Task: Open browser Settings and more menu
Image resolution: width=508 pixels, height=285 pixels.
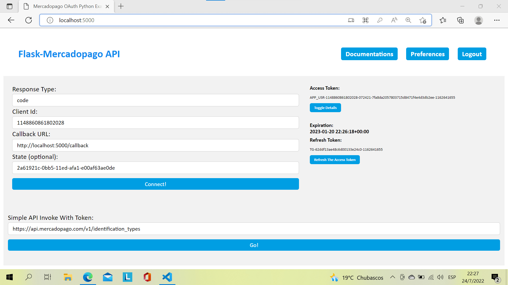Action: coord(497,20)
